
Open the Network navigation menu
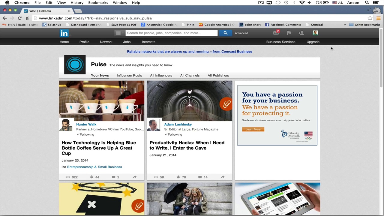point(106,42)
